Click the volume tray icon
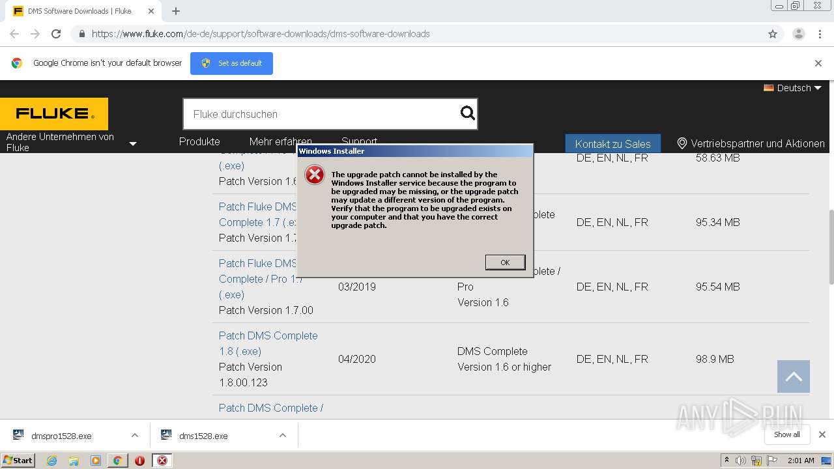Image resolution: width=834 pixels, height=469 pixels. pyautogui.click(x=741, y=461)
